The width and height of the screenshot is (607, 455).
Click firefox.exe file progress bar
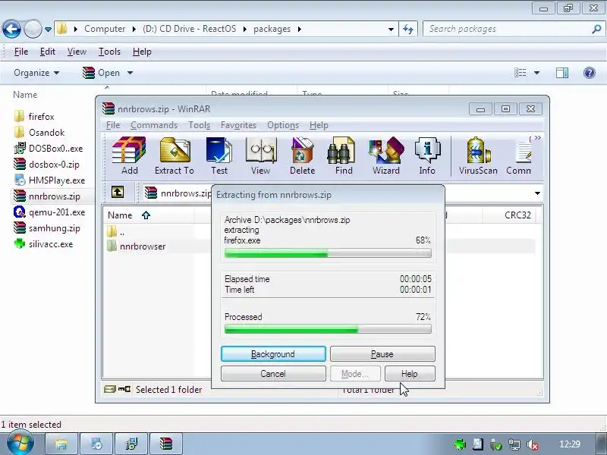pyautogui.click(x=328, y=254)
